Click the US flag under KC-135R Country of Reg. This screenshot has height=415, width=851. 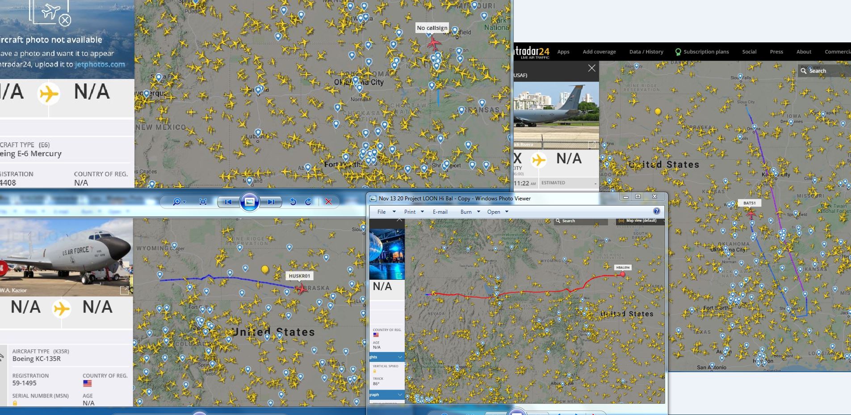(x=87, y=383)
